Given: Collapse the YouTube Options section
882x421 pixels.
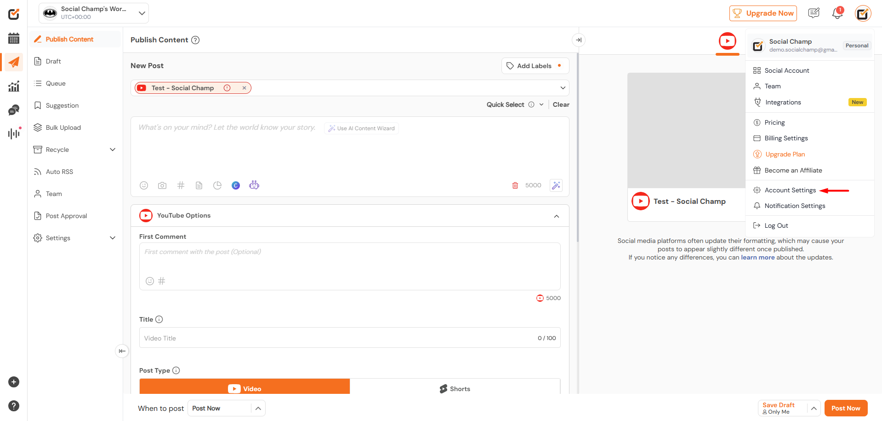Looking at the screenshot, I should point(557,216).
